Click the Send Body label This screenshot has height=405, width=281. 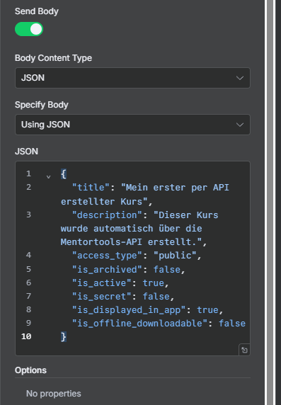[37, 11]
